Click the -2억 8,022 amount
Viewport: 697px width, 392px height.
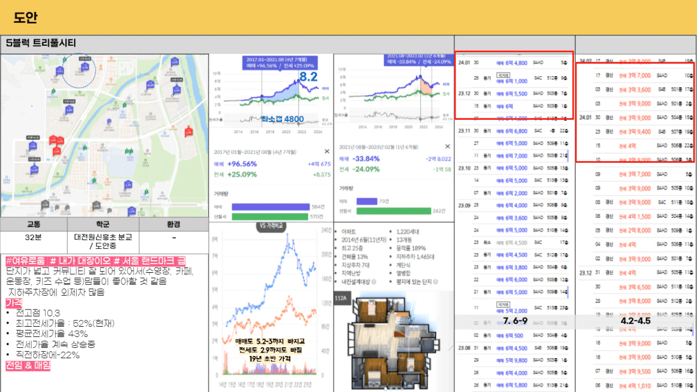pyautogui.click(x=439, y=159)
